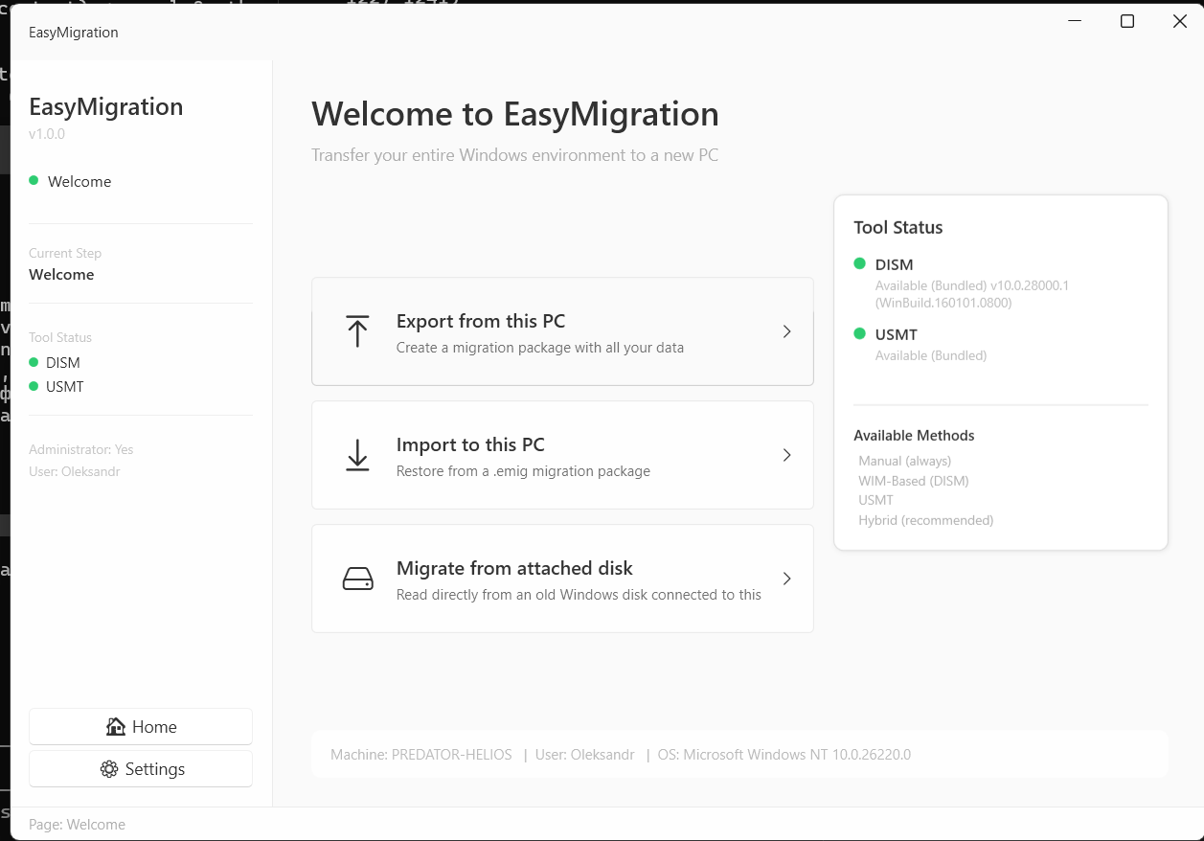Image resolution: width=1204 pixels, height=841 pixels.
Task: Expand the Export from this PC chevron
Action: 786,331
